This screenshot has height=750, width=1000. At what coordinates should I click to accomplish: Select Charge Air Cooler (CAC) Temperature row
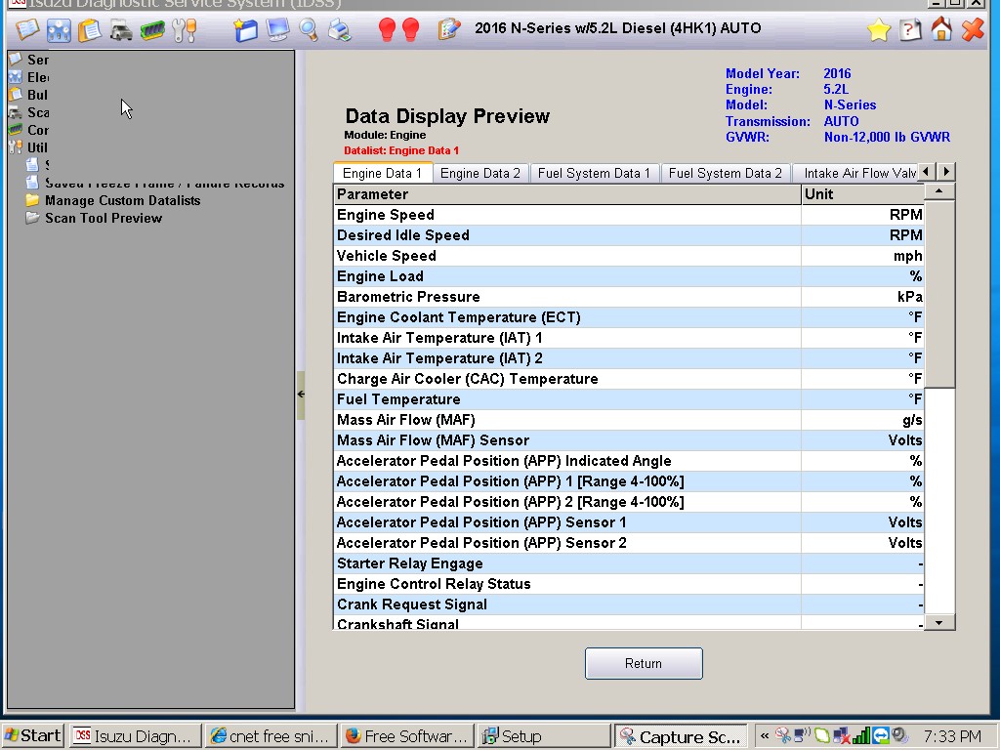point(629,379)
